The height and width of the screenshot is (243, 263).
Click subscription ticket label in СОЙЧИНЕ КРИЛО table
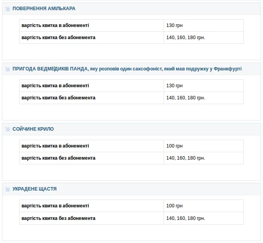click(x=55, y=146)
